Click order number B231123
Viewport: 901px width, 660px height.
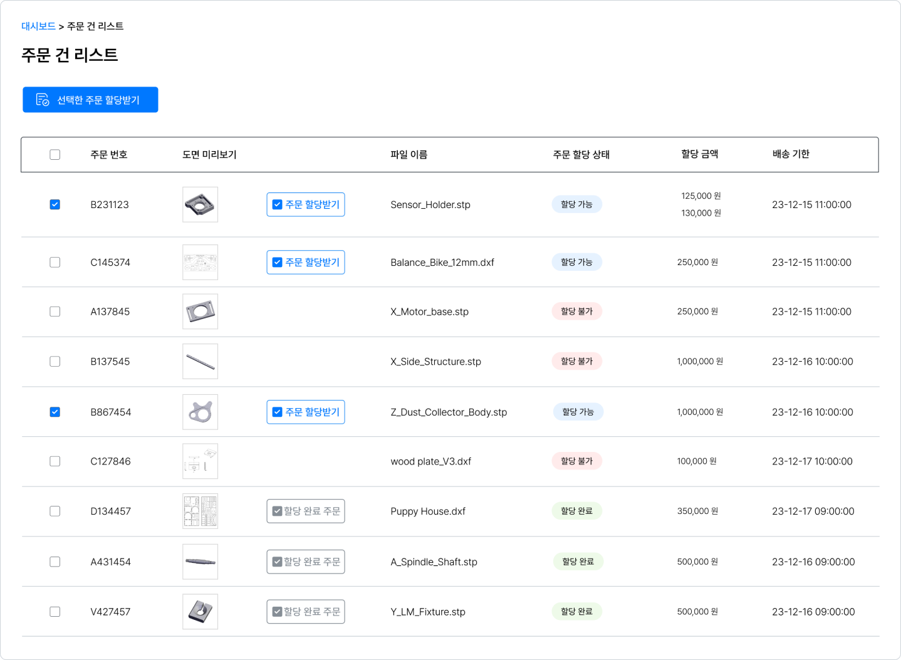110,205
